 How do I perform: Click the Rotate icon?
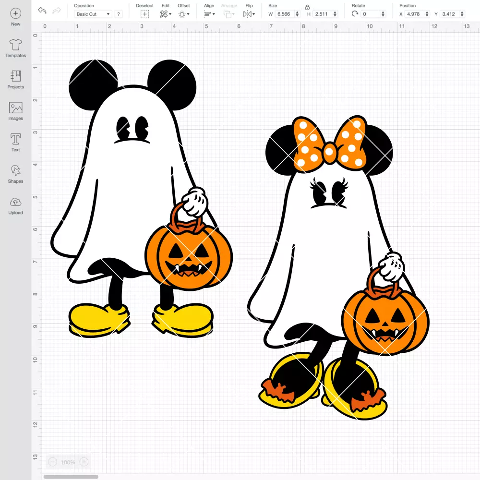pyautogui.click(x=355, y=14)
